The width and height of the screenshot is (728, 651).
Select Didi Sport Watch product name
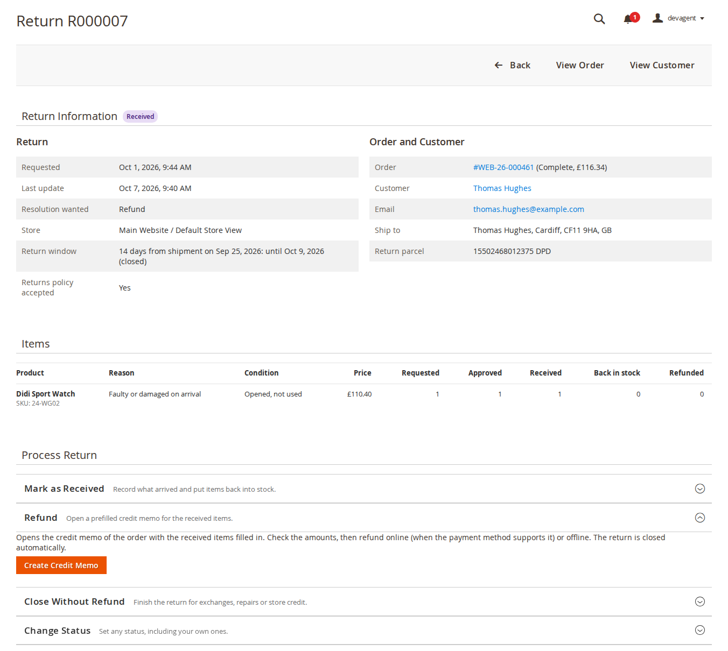(46, 394)
